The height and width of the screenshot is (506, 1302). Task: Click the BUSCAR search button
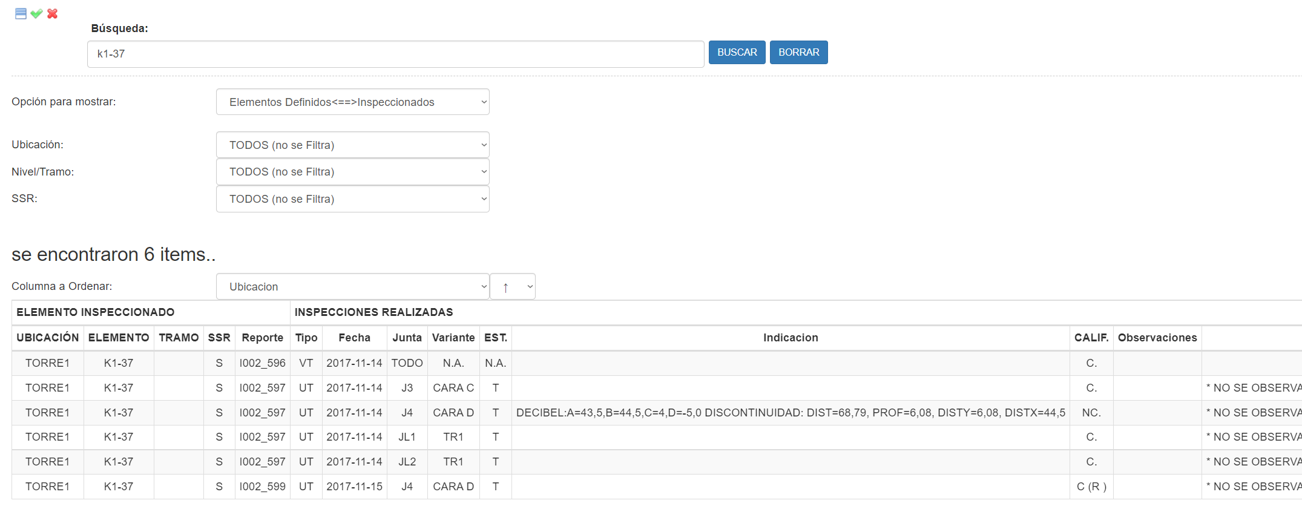click(x=737, y=53)
